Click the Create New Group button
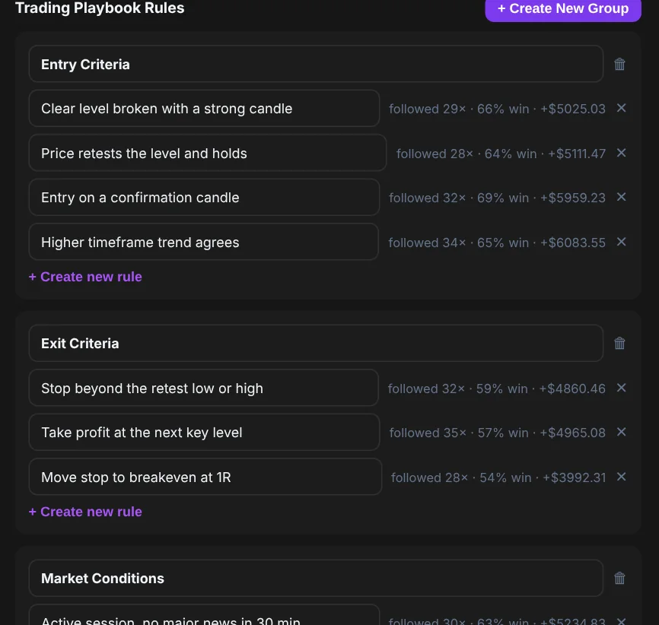The image size is (659, 625). (x=563, y=8)
